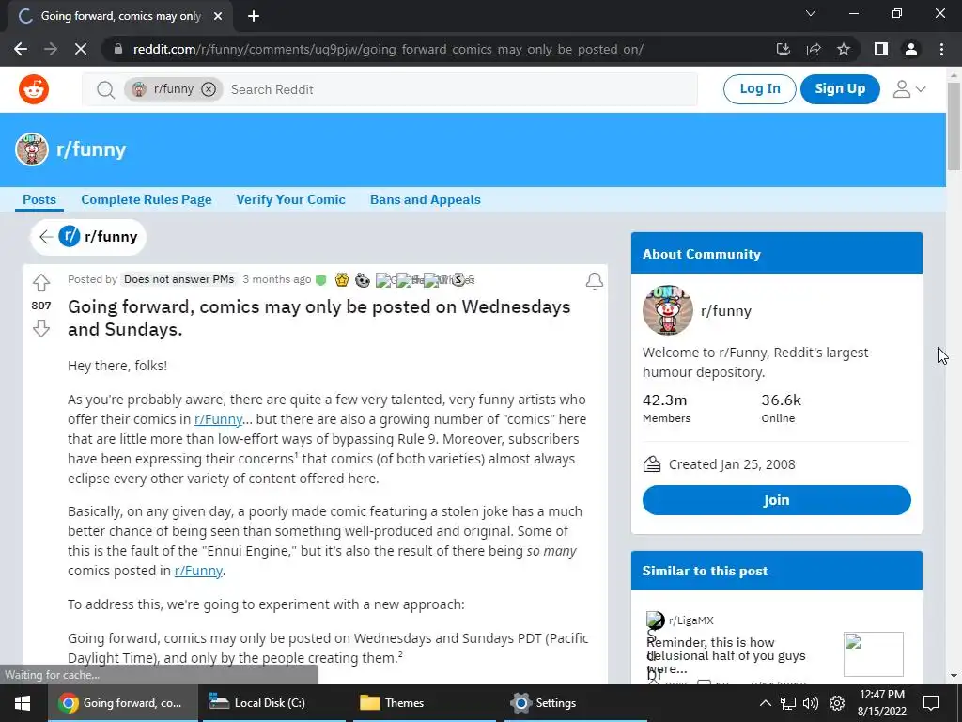Toggle the browser side panel
Screen dimensions: 962x722
pos(881,49)
